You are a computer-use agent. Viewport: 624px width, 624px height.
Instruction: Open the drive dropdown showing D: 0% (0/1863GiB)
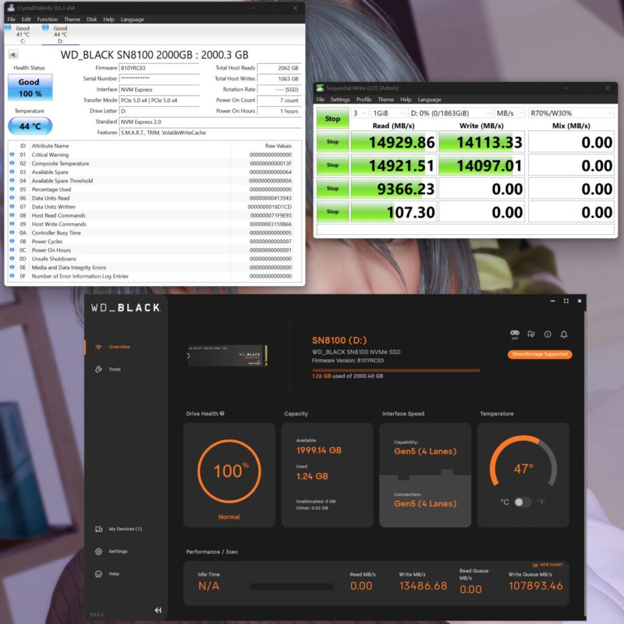(450, 113)
